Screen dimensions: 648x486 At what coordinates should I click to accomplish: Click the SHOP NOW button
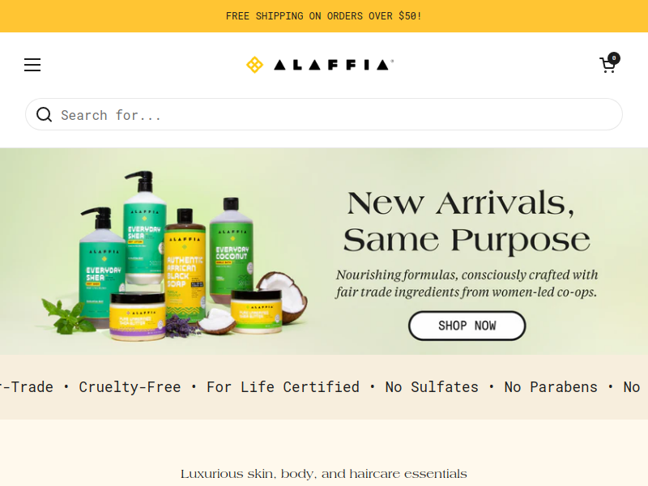pos(467,326)
